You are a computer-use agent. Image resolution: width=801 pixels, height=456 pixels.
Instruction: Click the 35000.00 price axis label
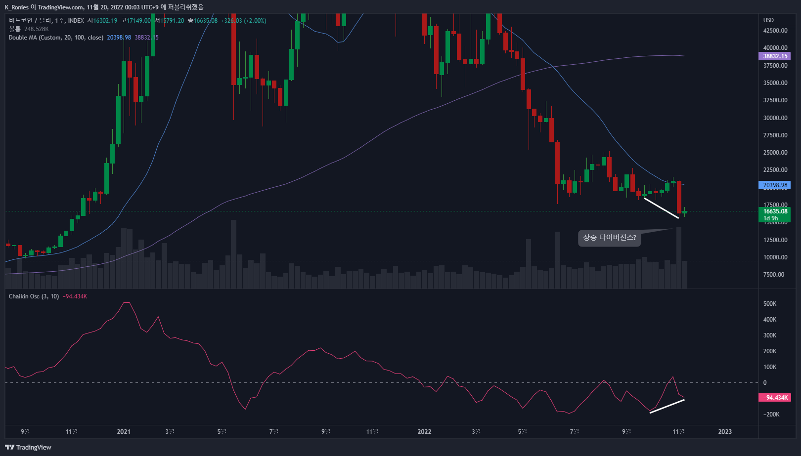[x=775, y=83]
